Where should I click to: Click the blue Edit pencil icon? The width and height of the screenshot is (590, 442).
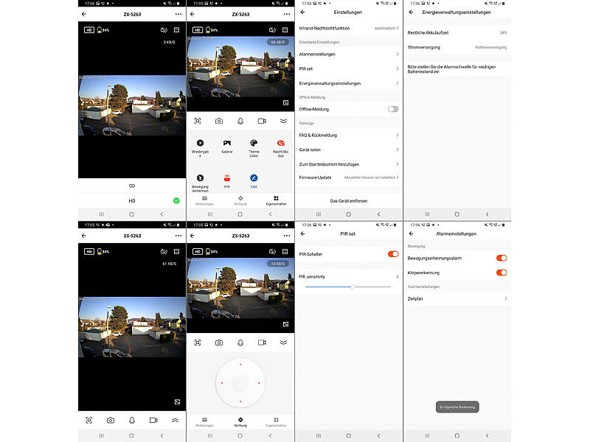(254, 178)
